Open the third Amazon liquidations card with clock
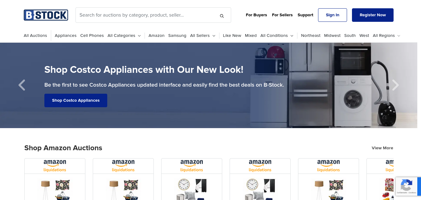Viewport: 421px width, 200px height. [x=192, y=179]
